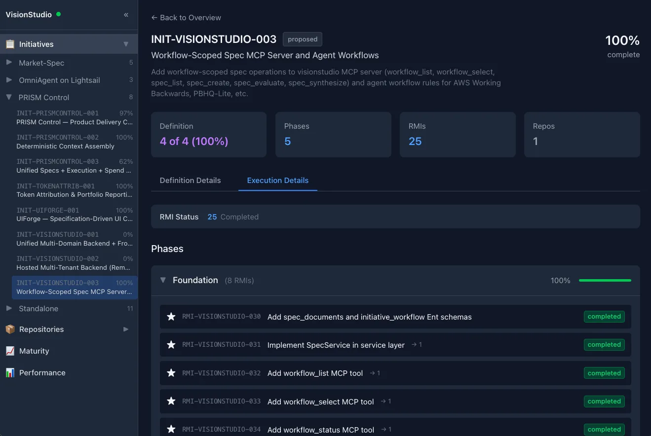651x436 pixels.
Task: Open INIT-TOKENATTRIB-001 Token Attribution initiative
Action: point(75,190)
